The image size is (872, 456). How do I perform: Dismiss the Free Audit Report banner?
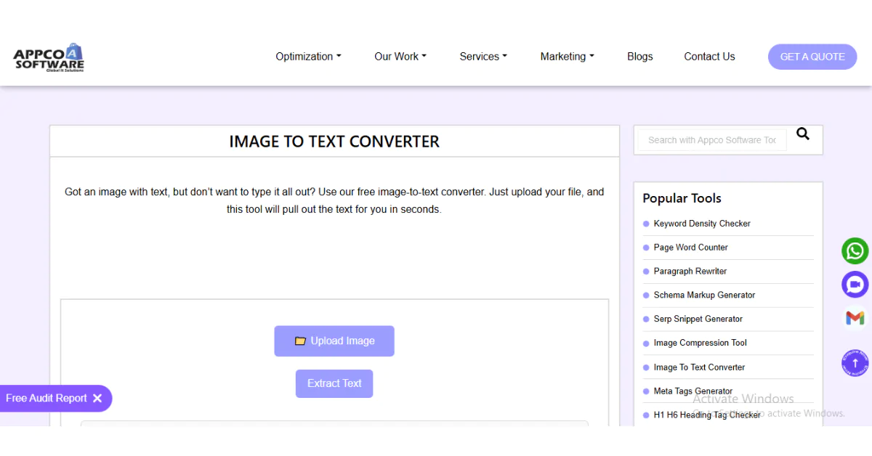click(x=98, y=398)
